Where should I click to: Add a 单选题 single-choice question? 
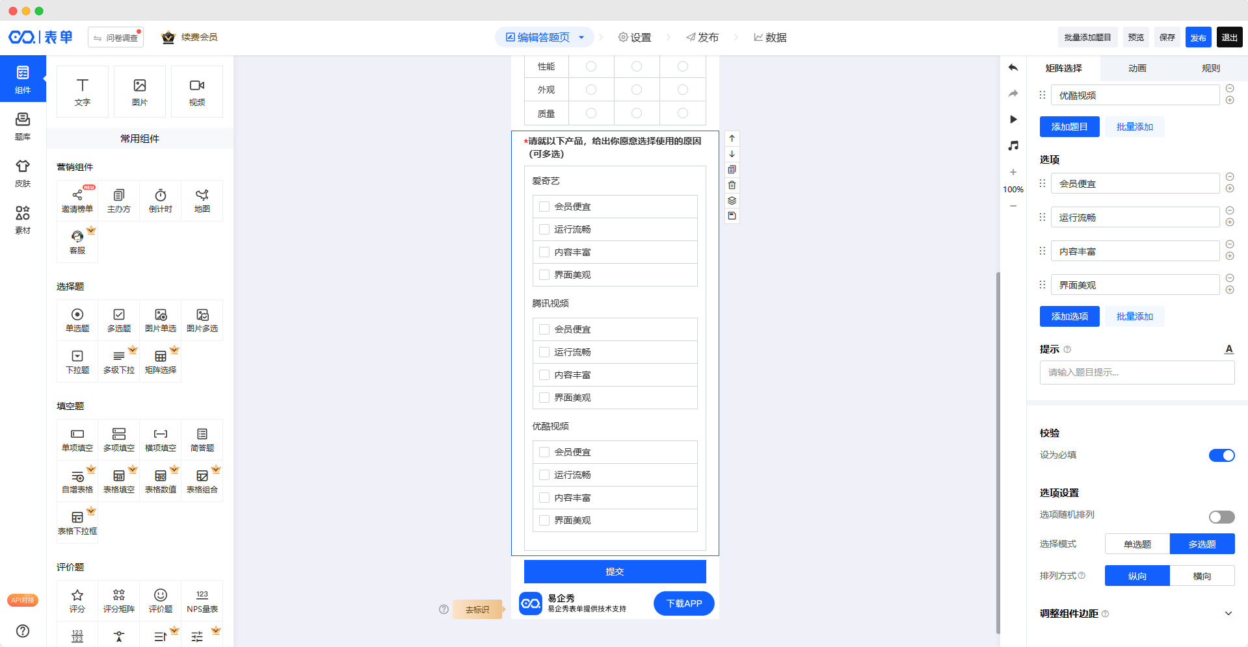pos(77,320)
